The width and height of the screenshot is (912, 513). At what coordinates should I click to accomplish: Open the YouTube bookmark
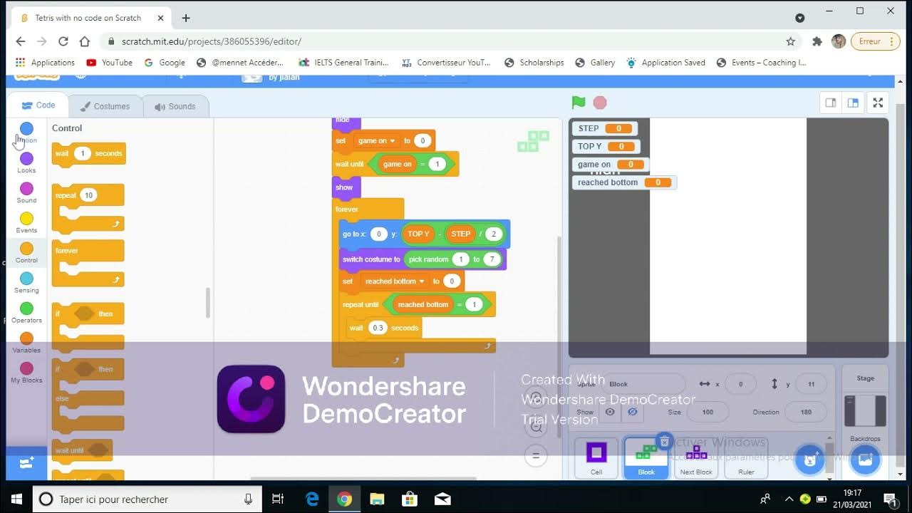(110, 63)
